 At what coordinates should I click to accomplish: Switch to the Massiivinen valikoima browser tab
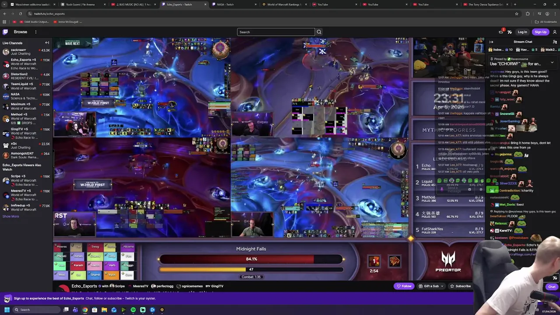pos(33,4)
